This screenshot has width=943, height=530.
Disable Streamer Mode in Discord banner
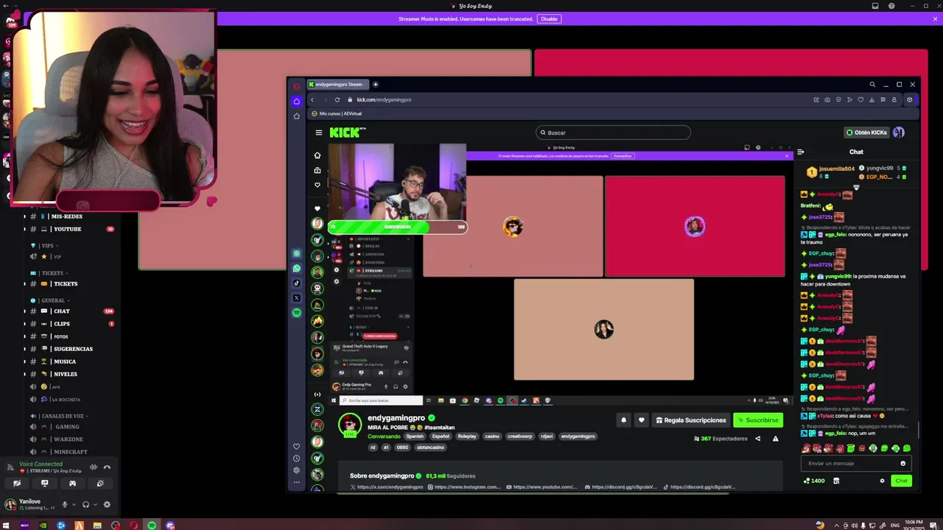549,18
